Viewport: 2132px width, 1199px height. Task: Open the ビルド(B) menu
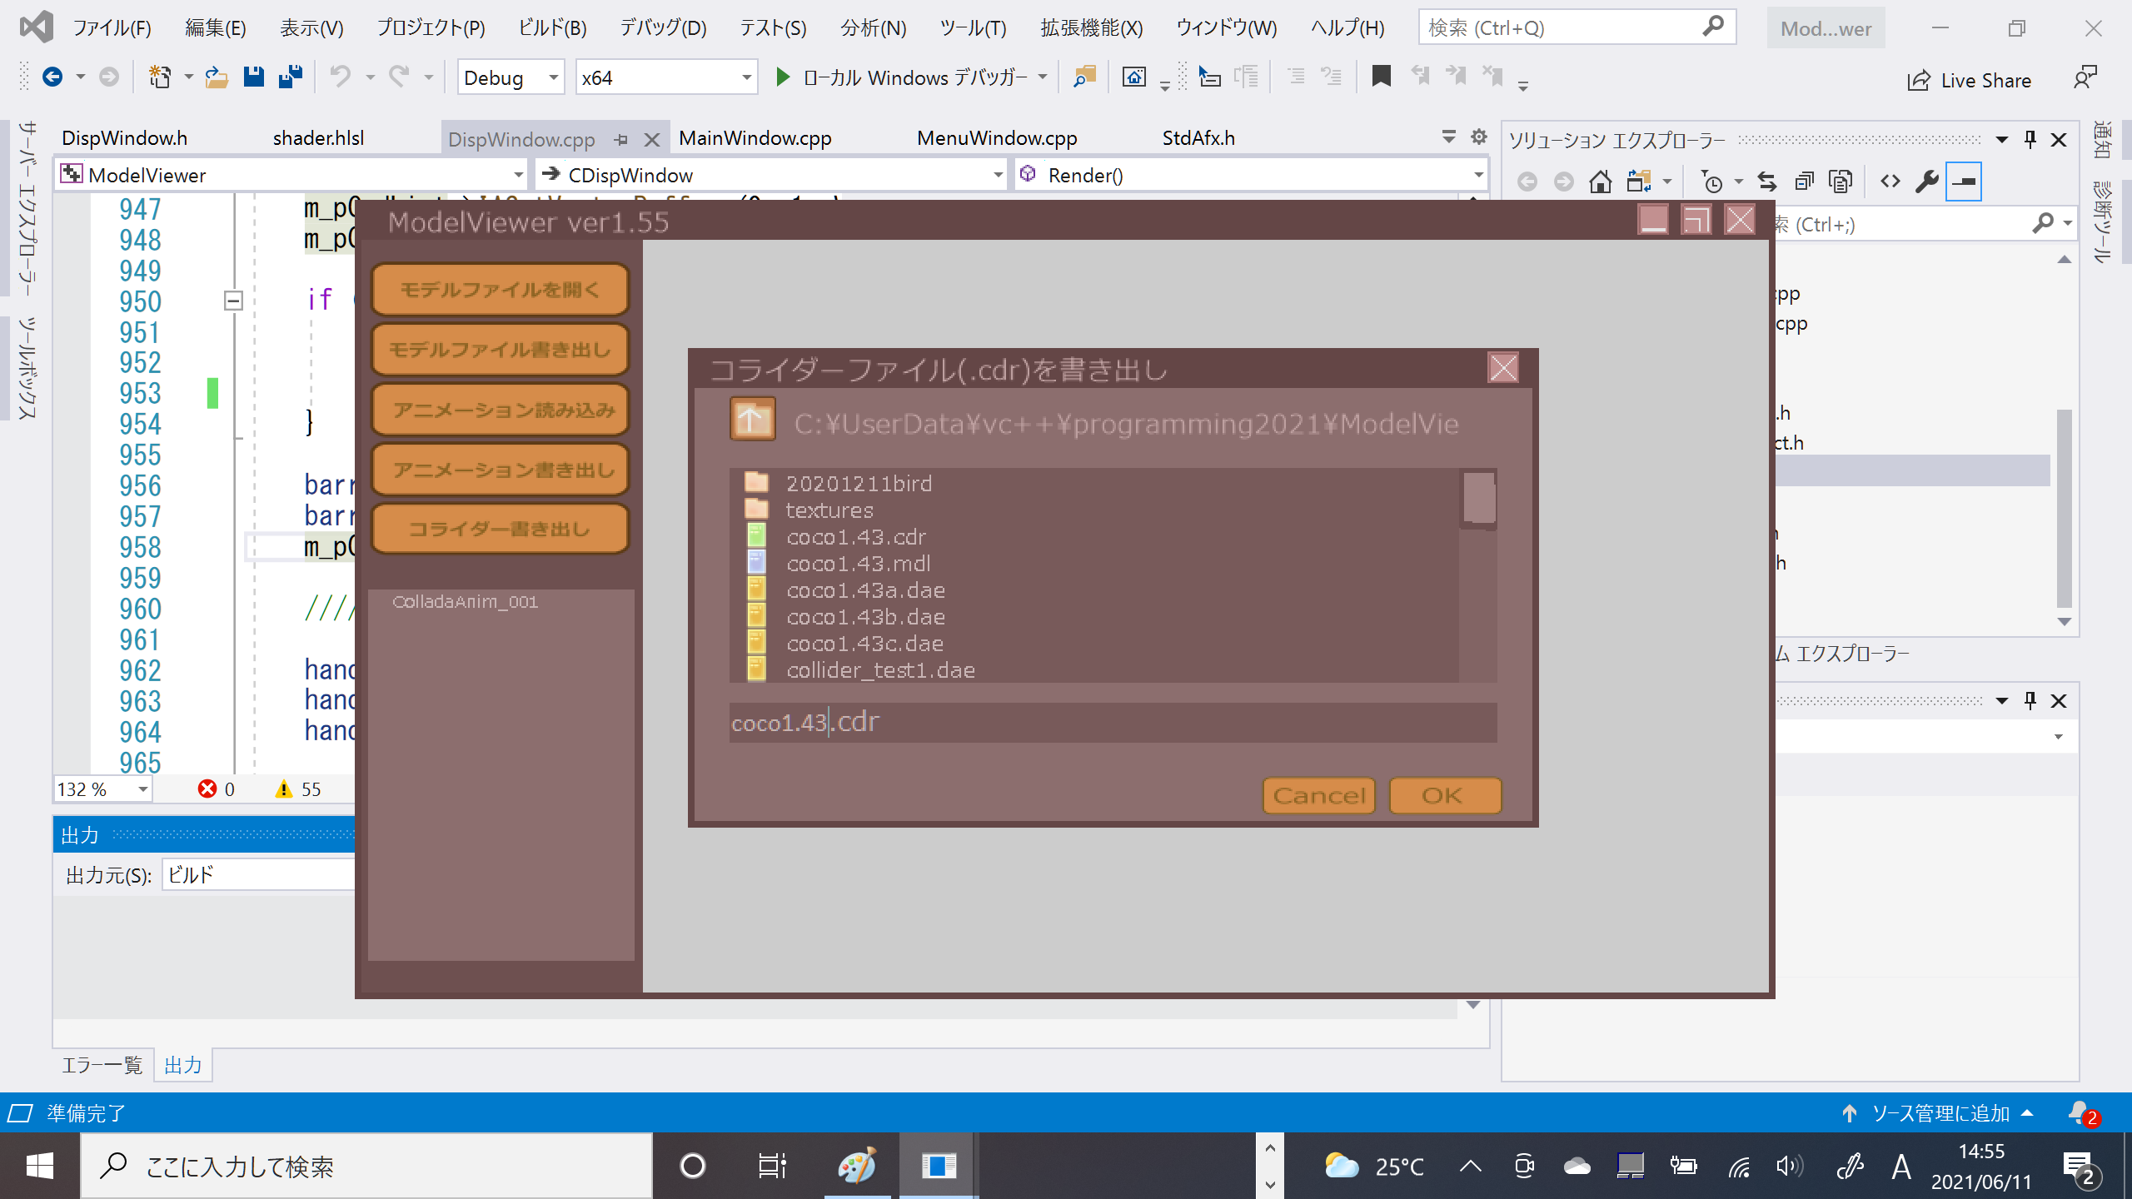552,28
